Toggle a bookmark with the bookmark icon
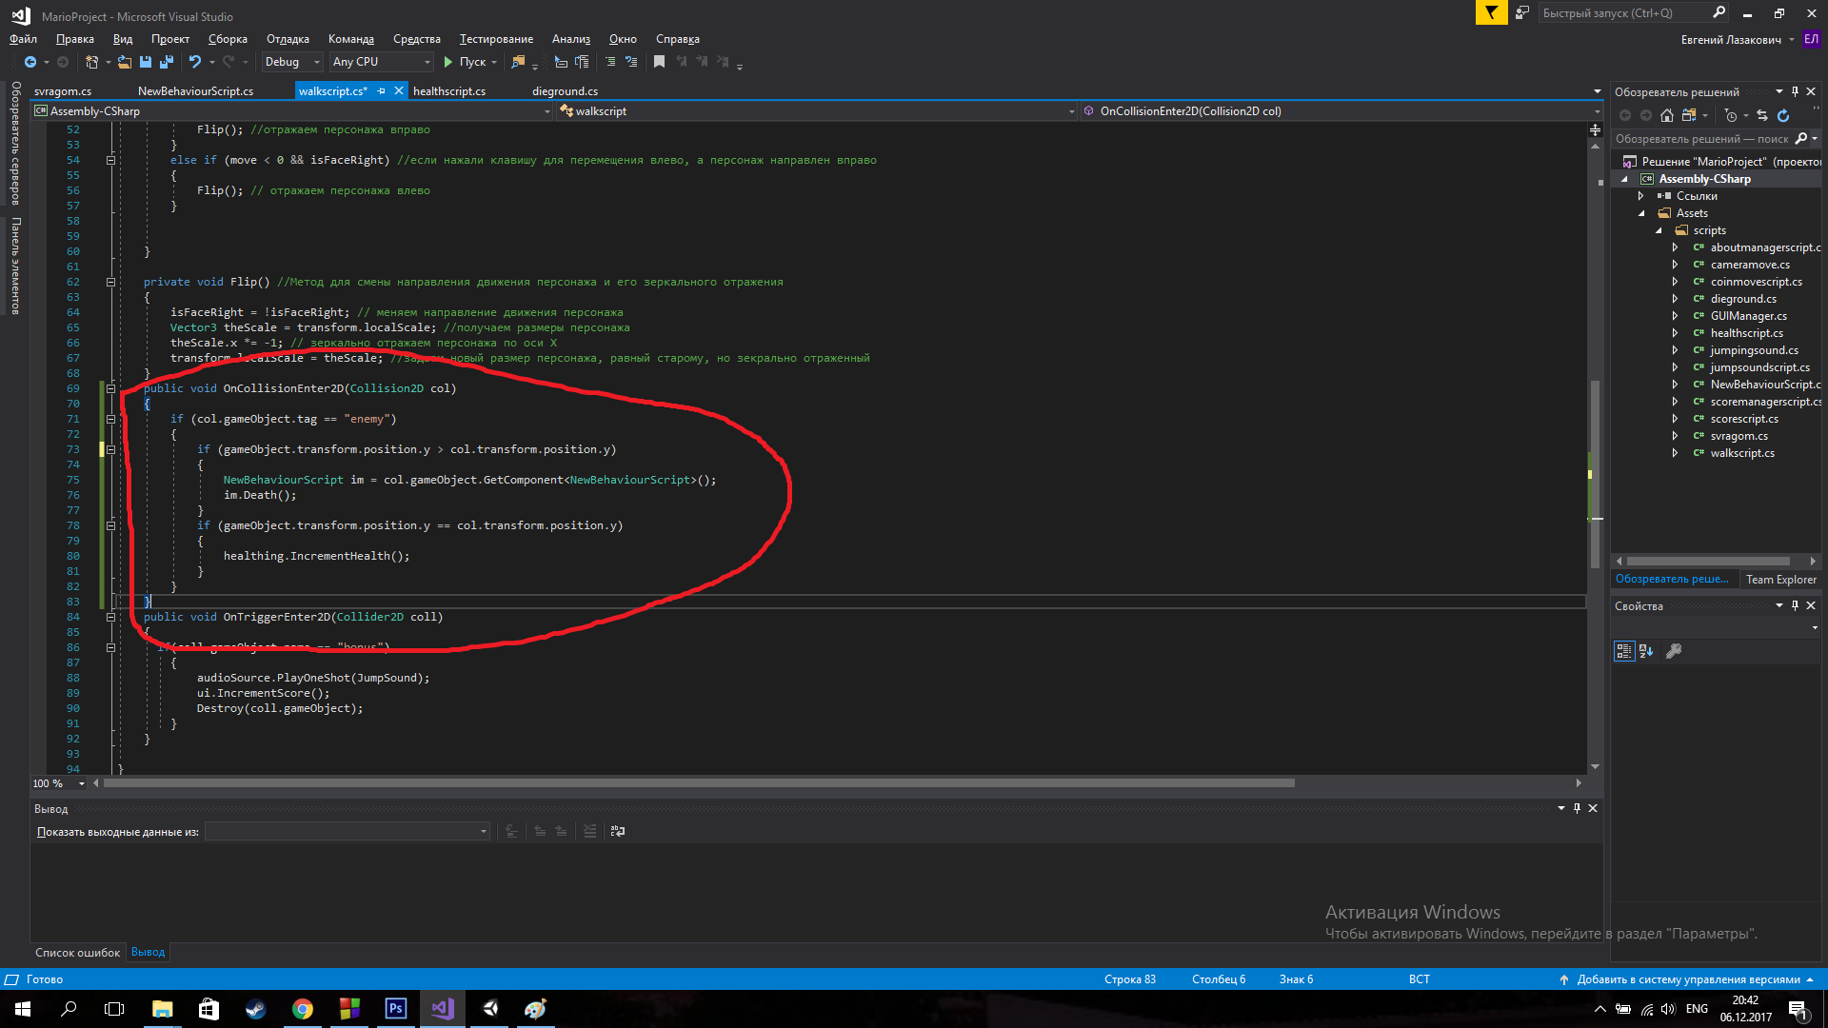Image resolution: width=1828 pixels, height=1028 pixels. coord(659,62)
